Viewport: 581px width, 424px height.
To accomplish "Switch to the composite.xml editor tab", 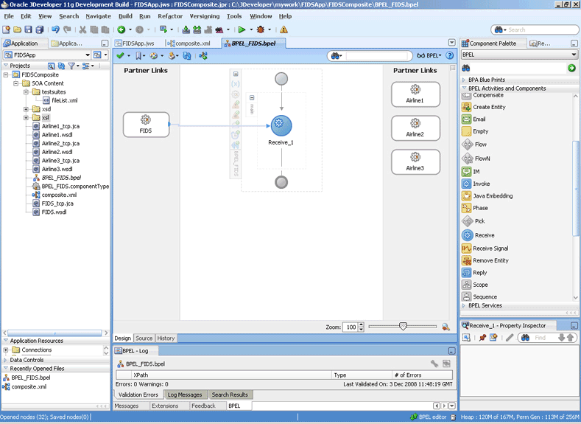I will pyautogui.click(x=189, y=44).
